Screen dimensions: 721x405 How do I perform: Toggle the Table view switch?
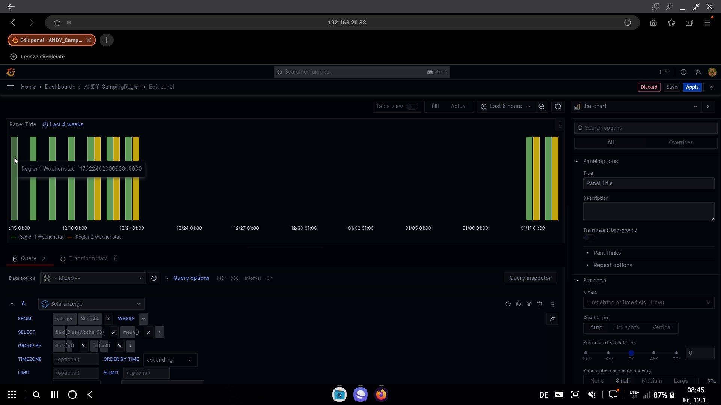pyautogui.click(x=412, y=106)
